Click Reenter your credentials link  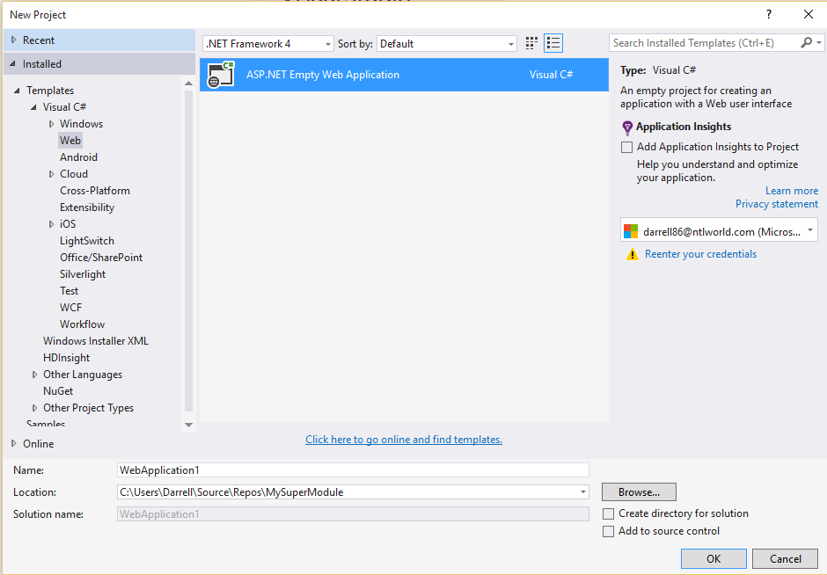(700, 254)
